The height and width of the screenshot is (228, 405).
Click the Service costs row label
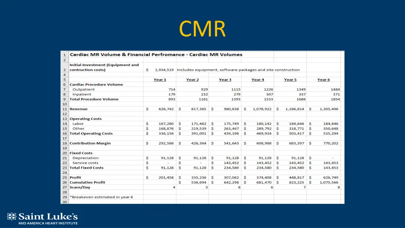coord(85,163)
